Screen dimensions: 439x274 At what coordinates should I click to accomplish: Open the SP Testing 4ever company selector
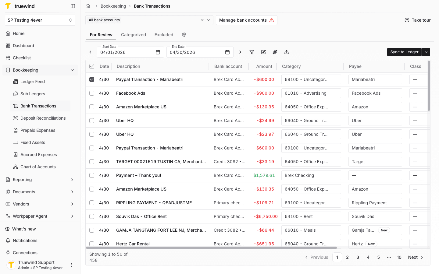coord(40,20)
